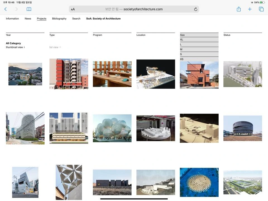Open the black low house on field thumbnail
This screenshot has height=201, width=268.
[112, 182]
